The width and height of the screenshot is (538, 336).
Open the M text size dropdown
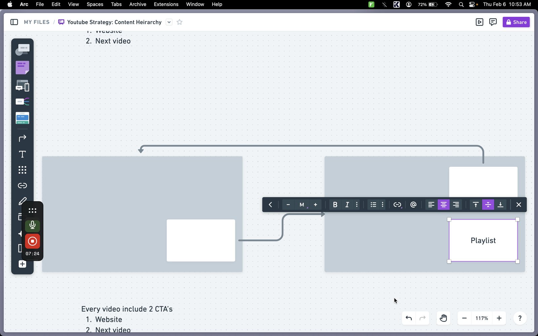coord(302,205)
